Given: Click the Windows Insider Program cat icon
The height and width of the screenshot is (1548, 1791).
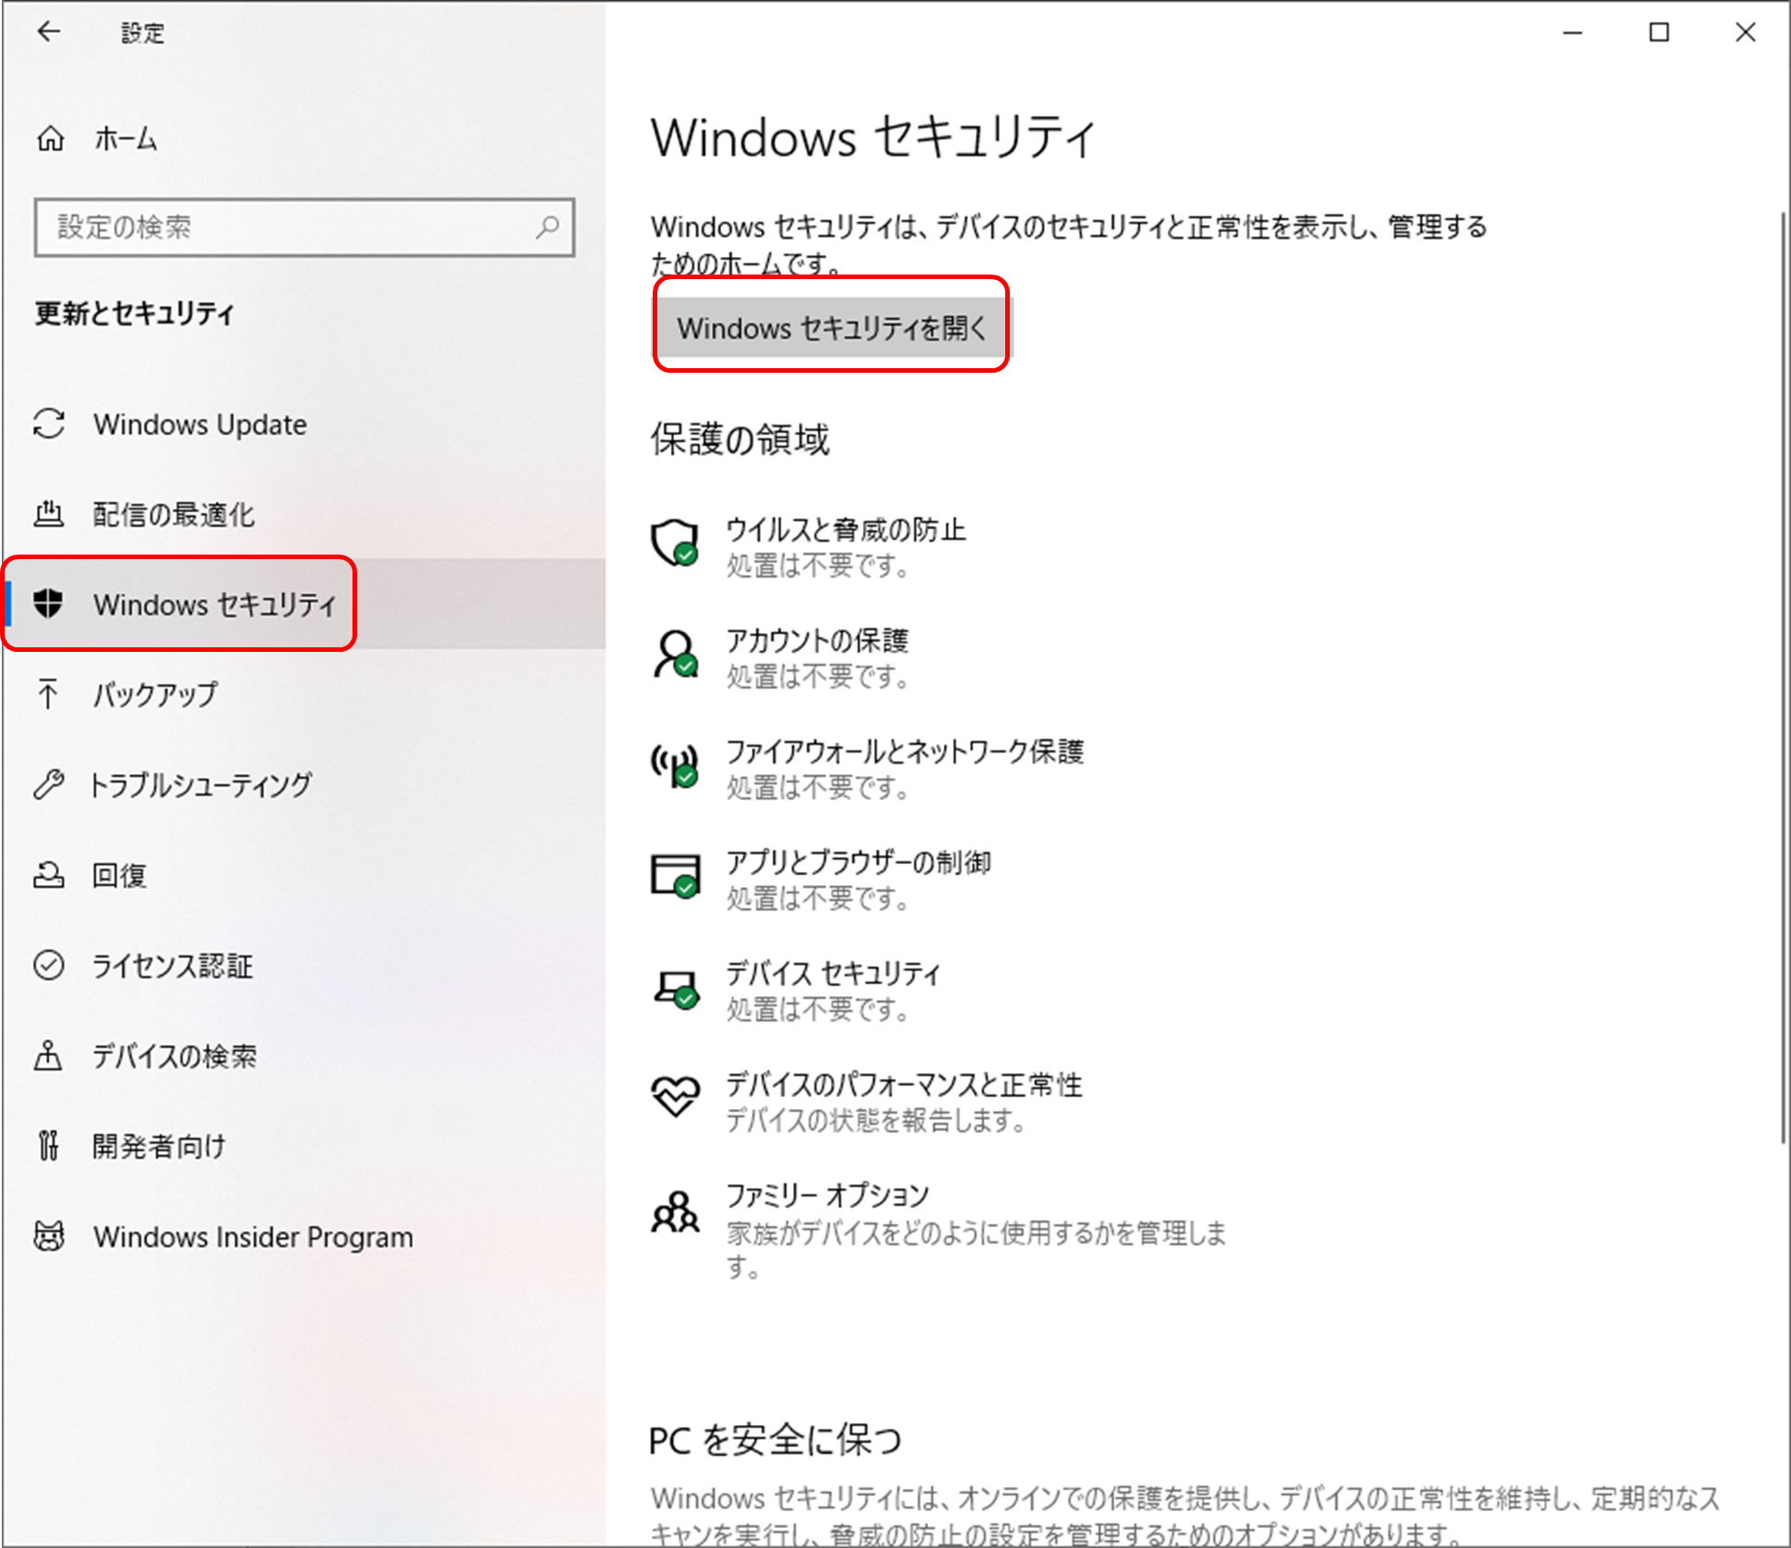Looking at the screenshot, I should (49, 1236).
